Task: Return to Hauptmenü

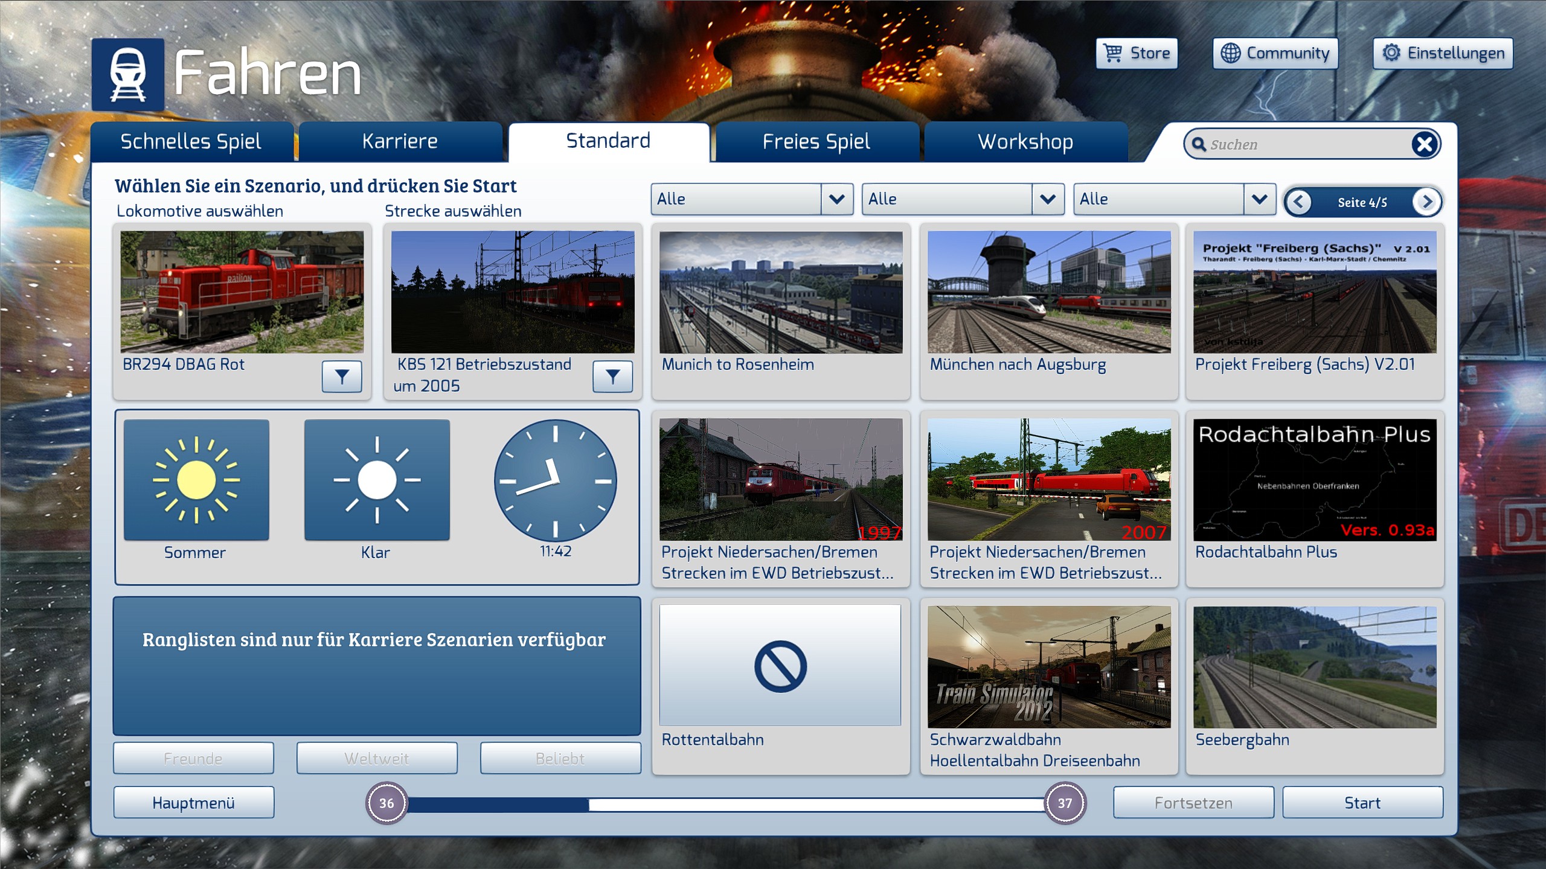Action: click(193, 803)
